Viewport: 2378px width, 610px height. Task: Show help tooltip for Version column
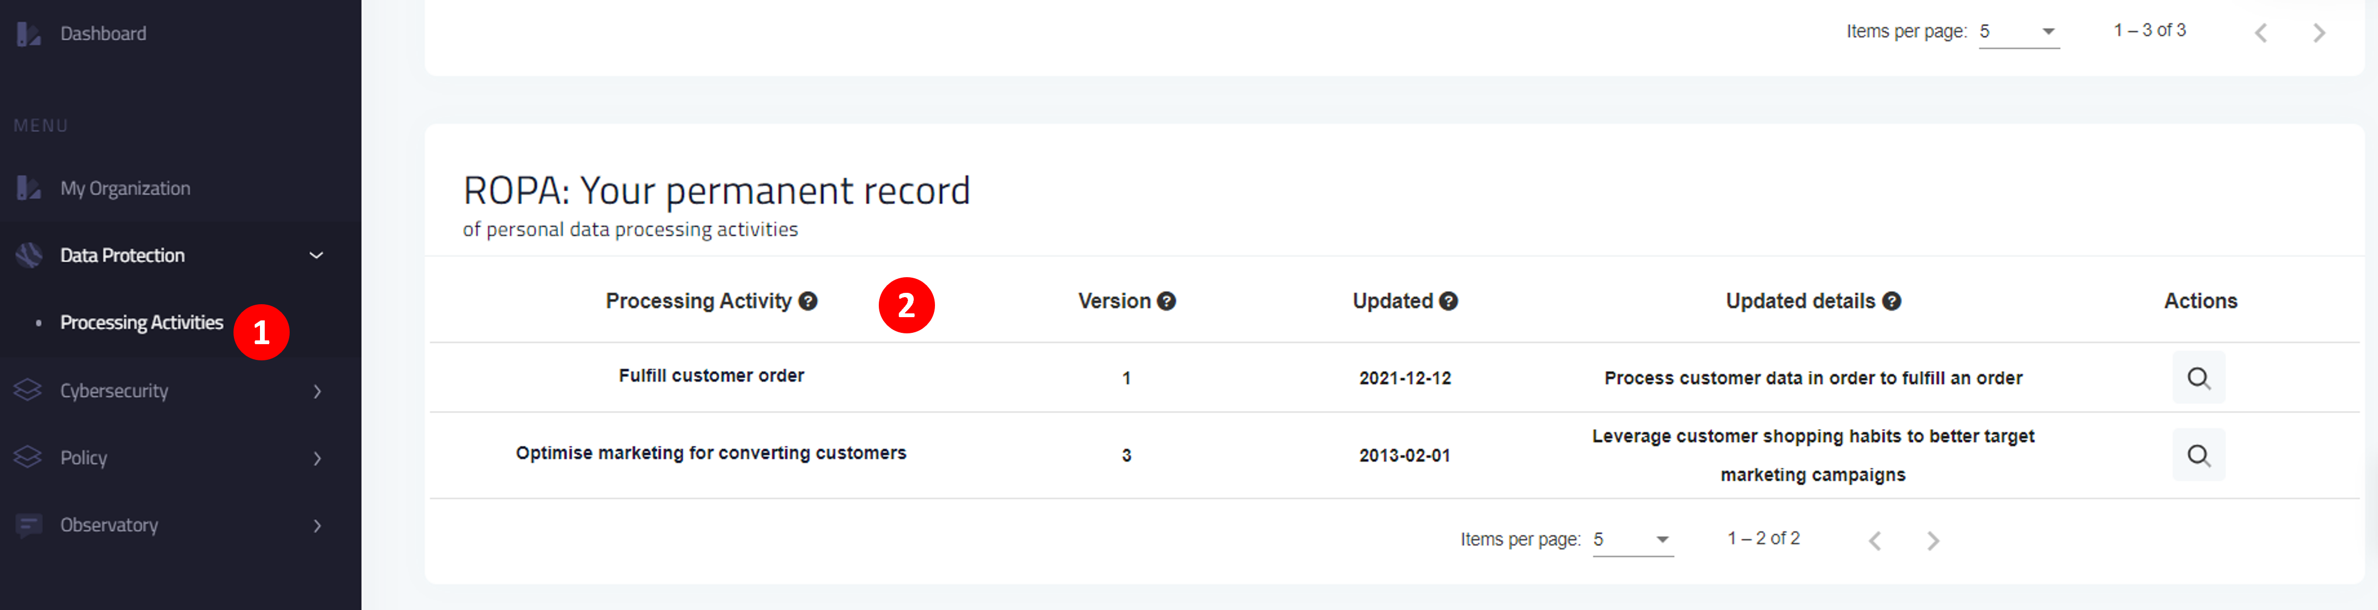pos(1166,301)
